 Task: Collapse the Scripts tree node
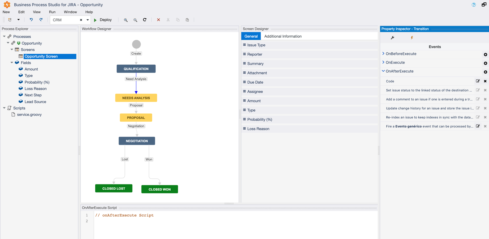coord(4,108)
